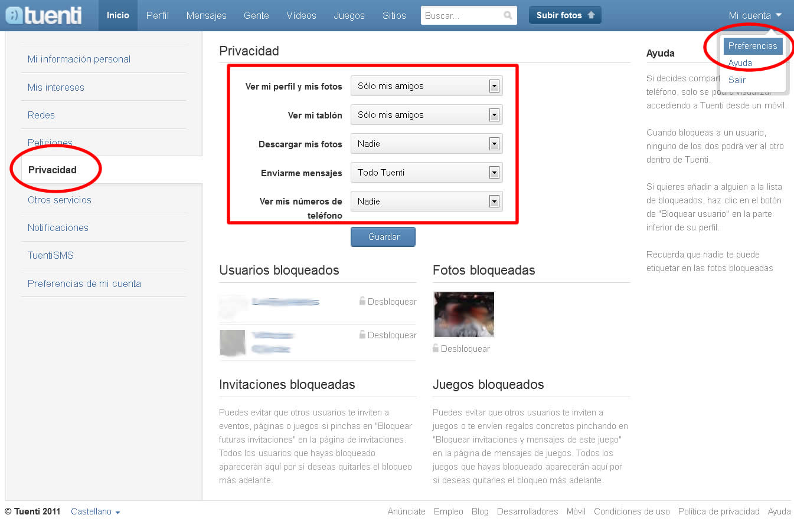The height and width of the screenshot is (528, 794).
Task: Open the Vídeos tab
Action: [302, 15]
